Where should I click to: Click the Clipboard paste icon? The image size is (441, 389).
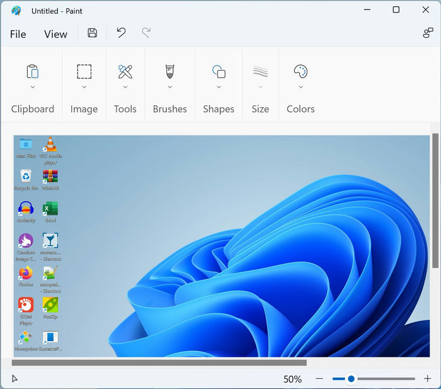[32, 71]
